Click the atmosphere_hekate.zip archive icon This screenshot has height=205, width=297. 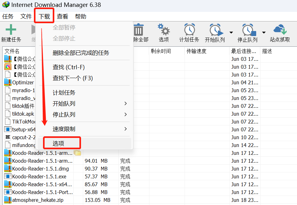point(8,200)
